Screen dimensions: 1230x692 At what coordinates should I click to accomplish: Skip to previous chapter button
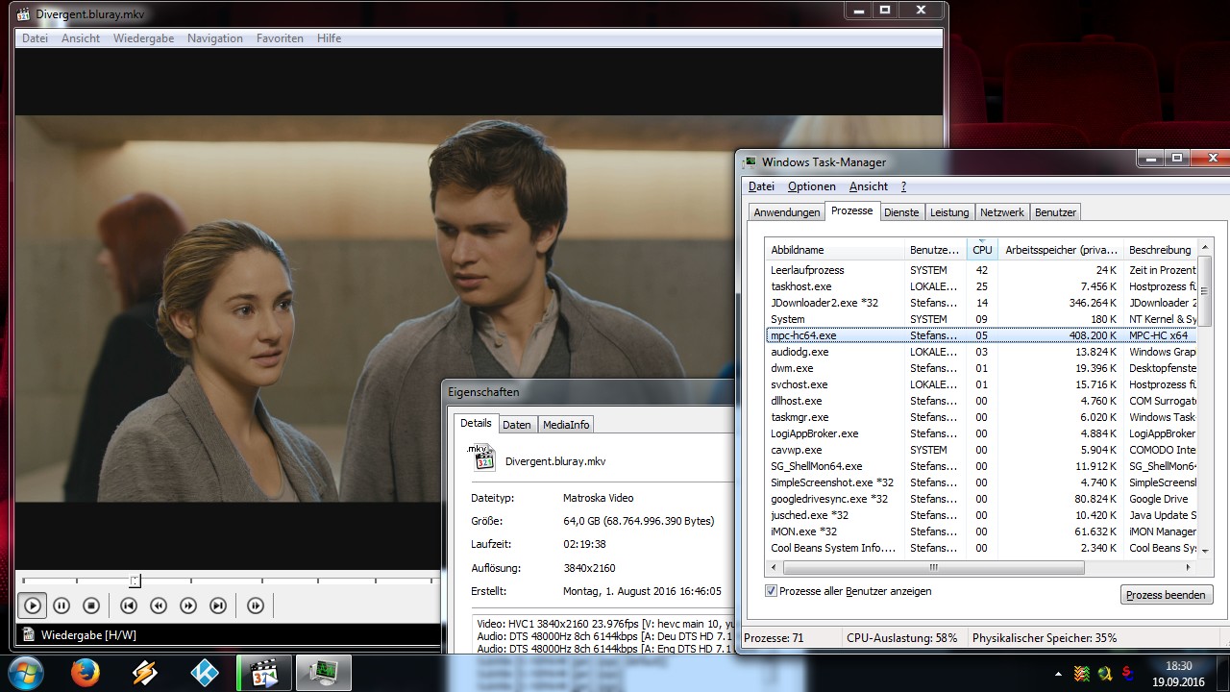129,605
